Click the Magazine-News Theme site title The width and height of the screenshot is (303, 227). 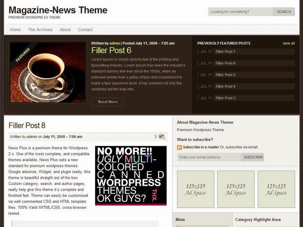58,10
